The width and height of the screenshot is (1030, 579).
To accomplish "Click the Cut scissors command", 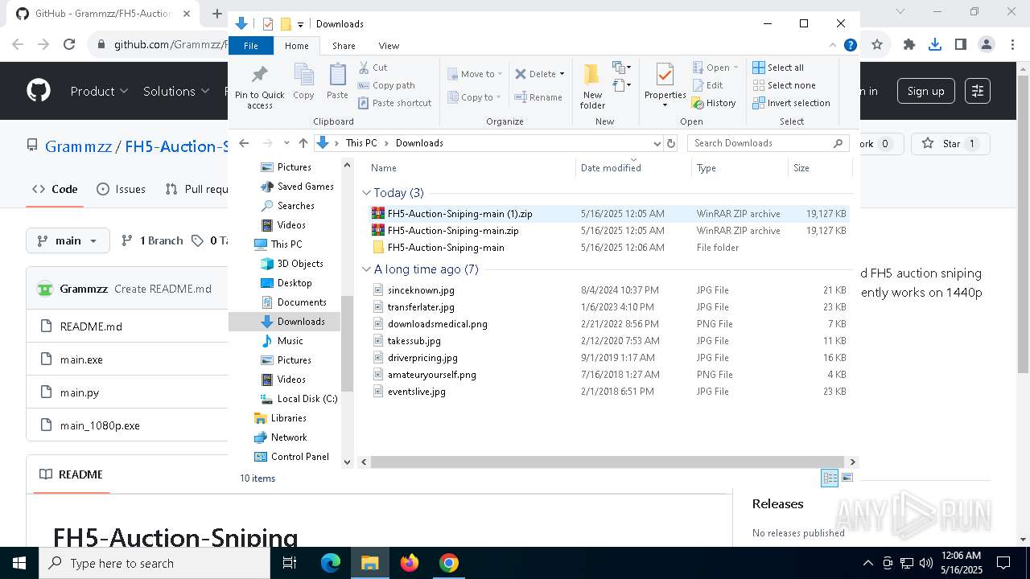I will click(x=373, y=68).
